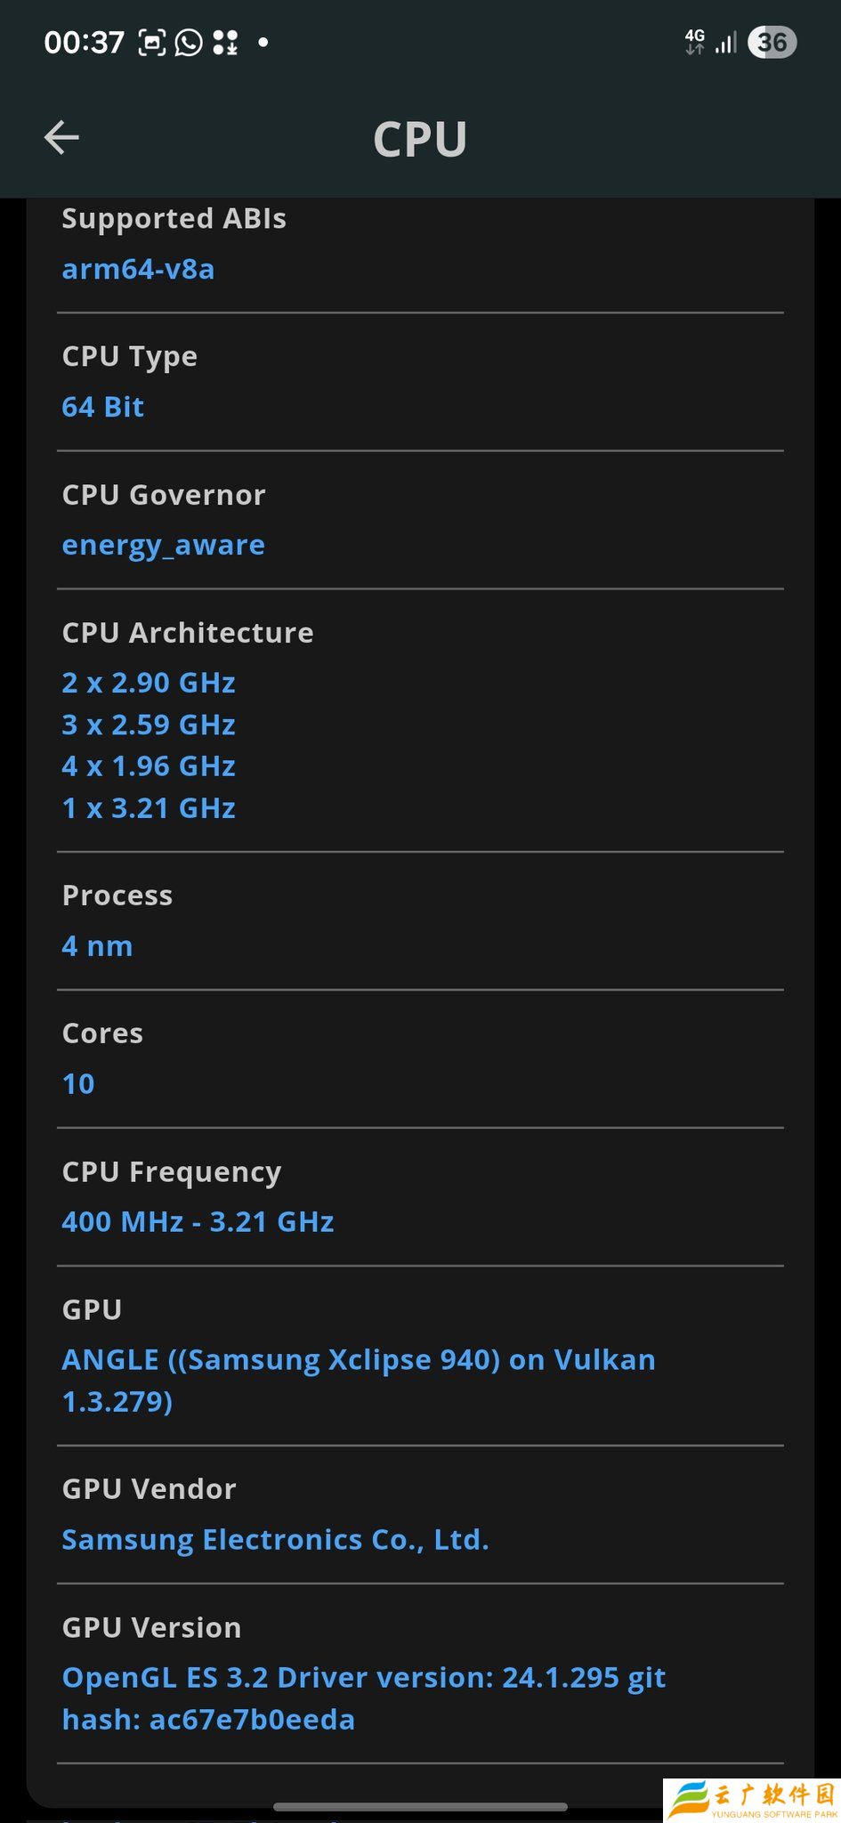
Task: Select the 1 x 3.21 GHz architecture line
Action: click(x=149, y=808)
